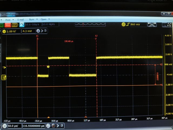Expand the Open dropdown arrow

click(49, 19)
